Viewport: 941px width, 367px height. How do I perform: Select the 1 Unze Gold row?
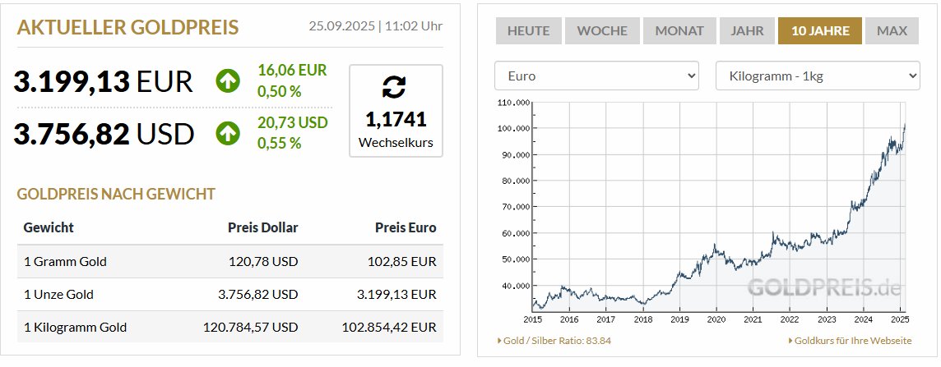(x=229, y=294)
